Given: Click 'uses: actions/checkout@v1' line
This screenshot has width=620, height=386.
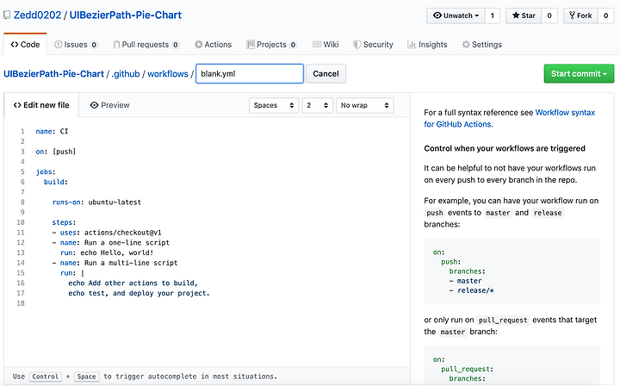Looking at the screenshot, I should (x=107, y=233).
